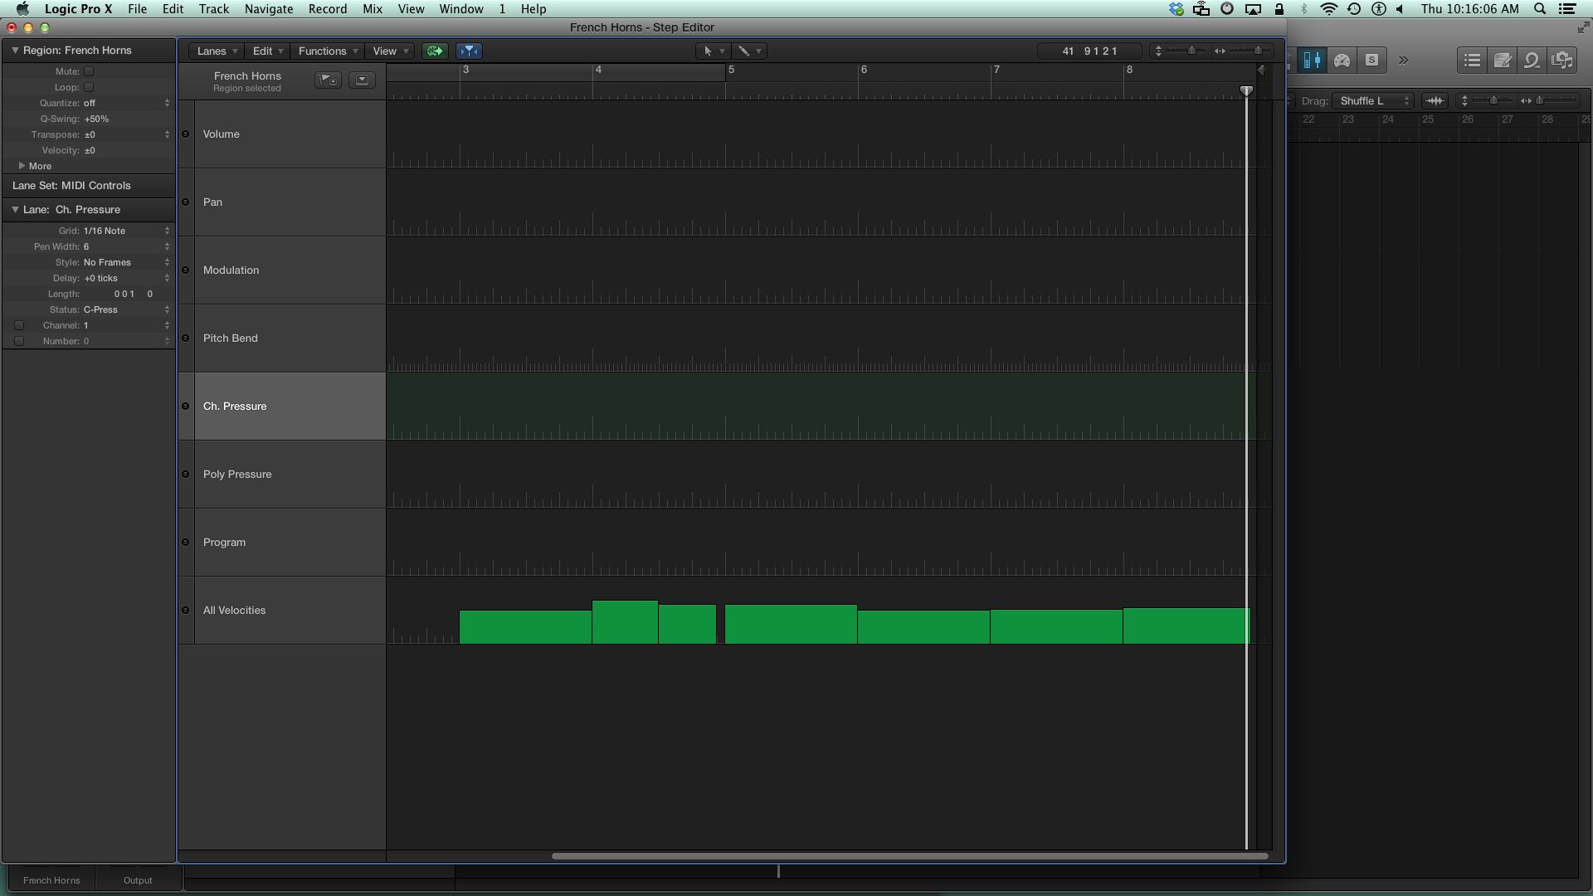Open the Step Editor Edit menu

(x=268, y=51)
